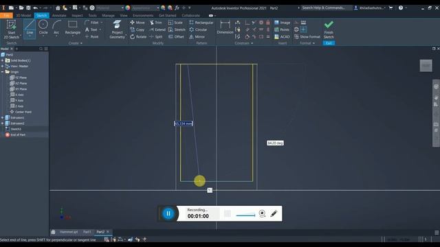Open the View ribbon tab
This screenshot has width=440, height=247.
[124, 15]
